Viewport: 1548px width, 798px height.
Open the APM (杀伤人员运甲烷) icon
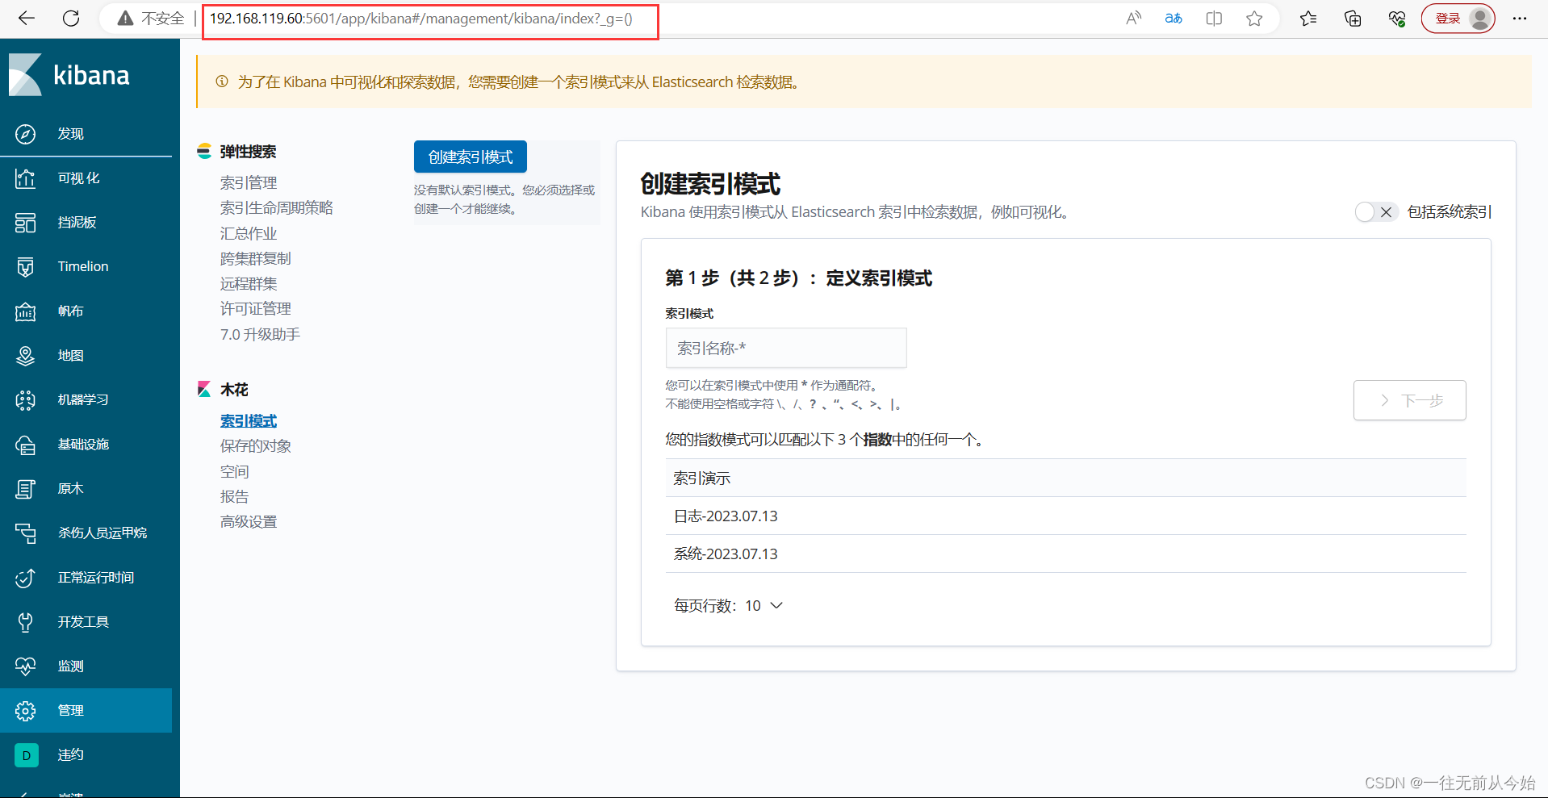(x=26, y=533)
